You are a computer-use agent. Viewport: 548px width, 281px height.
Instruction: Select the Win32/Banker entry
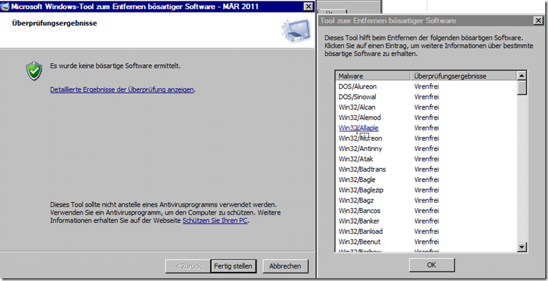(x=359, y=221)
